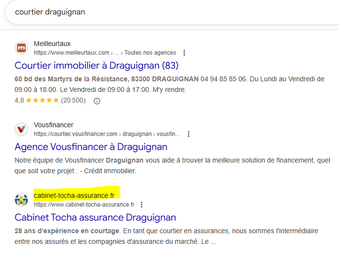The width and height of the screenshot is (338, 254).
Task: Click the search box containing 'courtier draguignan'
Action: tap(173, 12)
